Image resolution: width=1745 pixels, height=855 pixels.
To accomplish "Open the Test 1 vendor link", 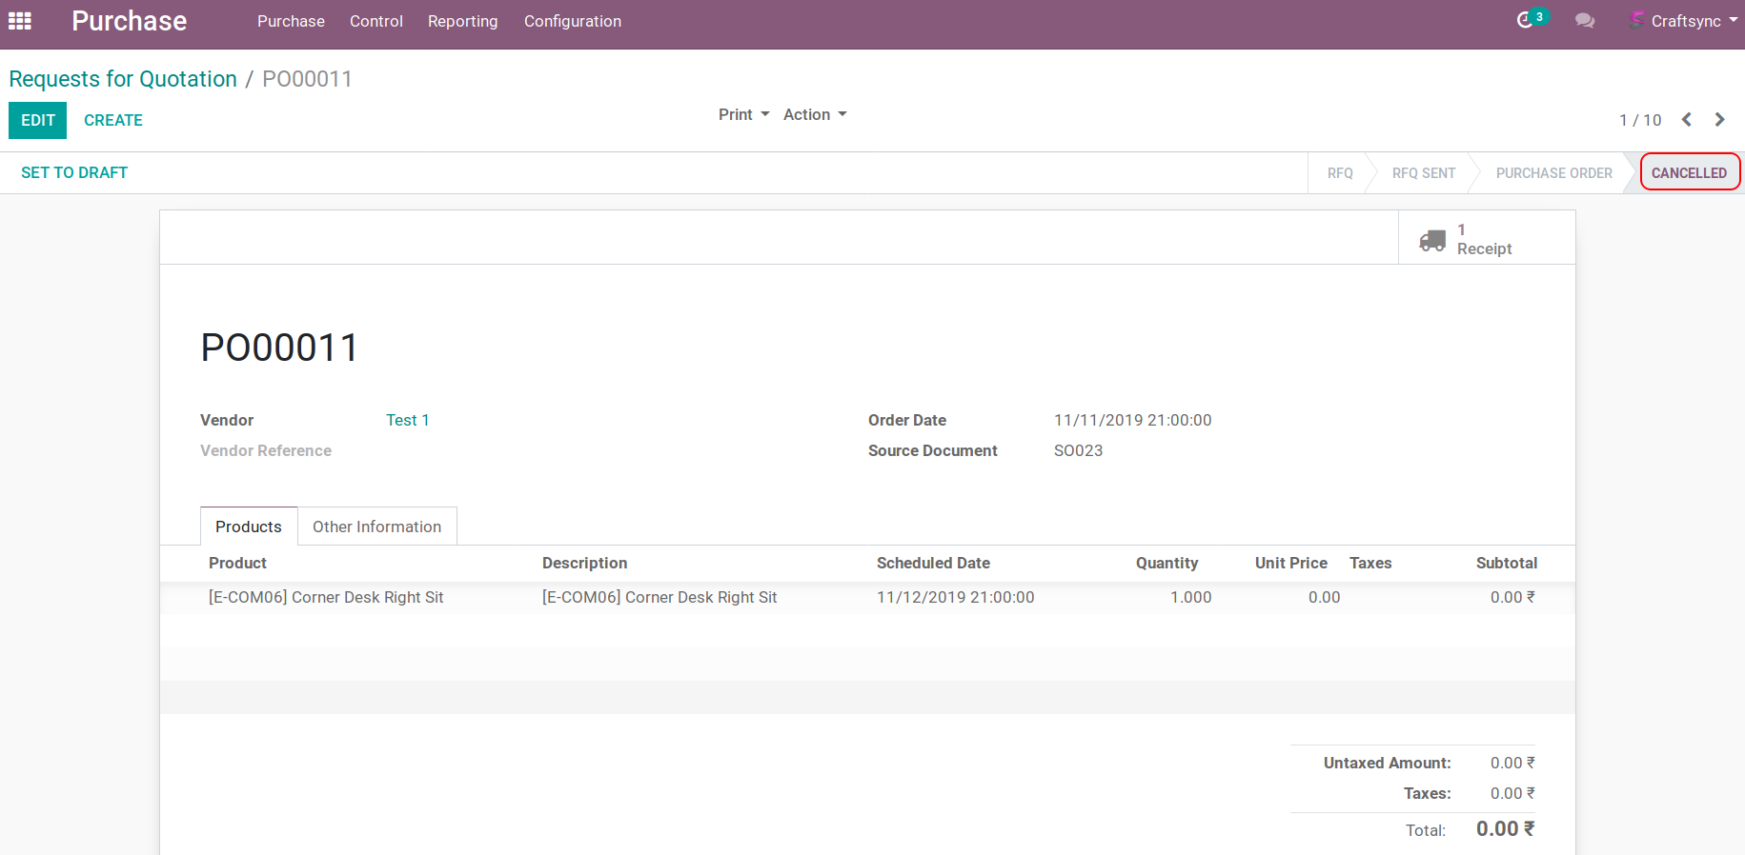I will 407,420.
